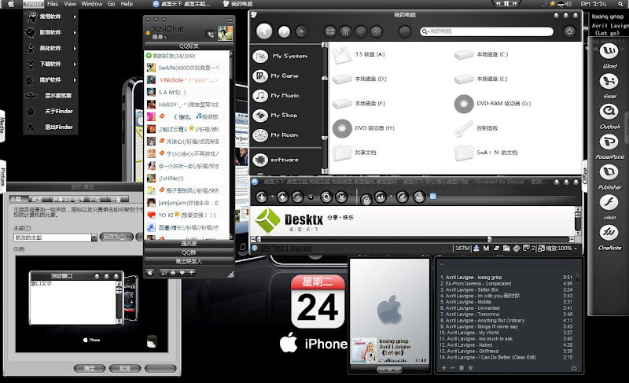Viewport: 629px width, 383px height.
Task: Toggle the music player pause control
Action: [389, 370]
